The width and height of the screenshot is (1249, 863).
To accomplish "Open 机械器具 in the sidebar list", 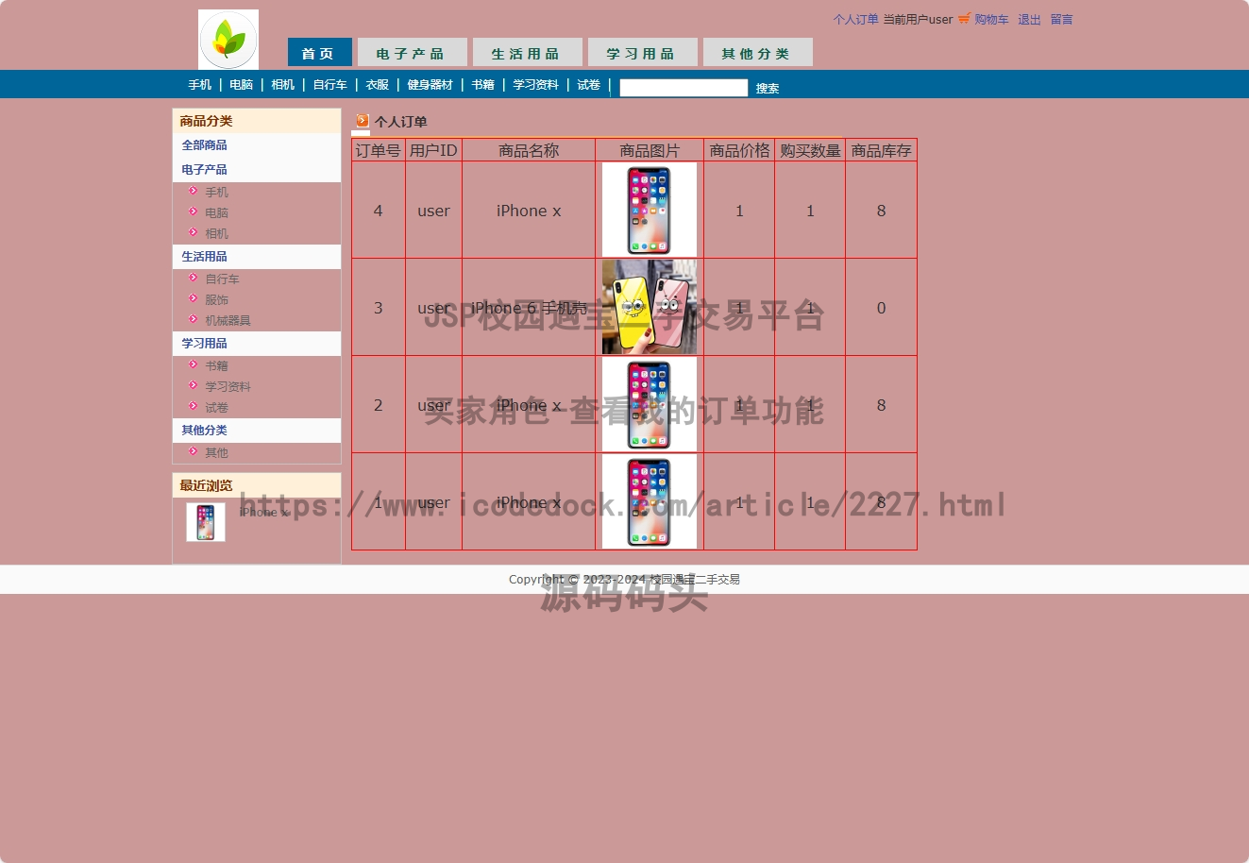I will click(x=228, y=321).
